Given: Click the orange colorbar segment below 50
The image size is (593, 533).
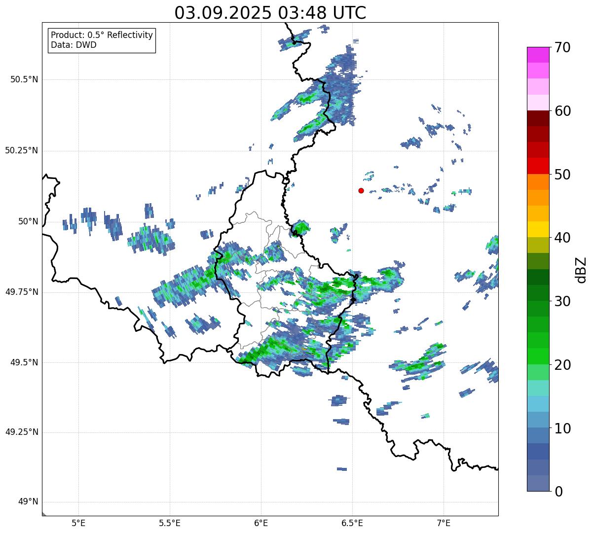Looking at the screenshot, I should (x=538, y=182).
